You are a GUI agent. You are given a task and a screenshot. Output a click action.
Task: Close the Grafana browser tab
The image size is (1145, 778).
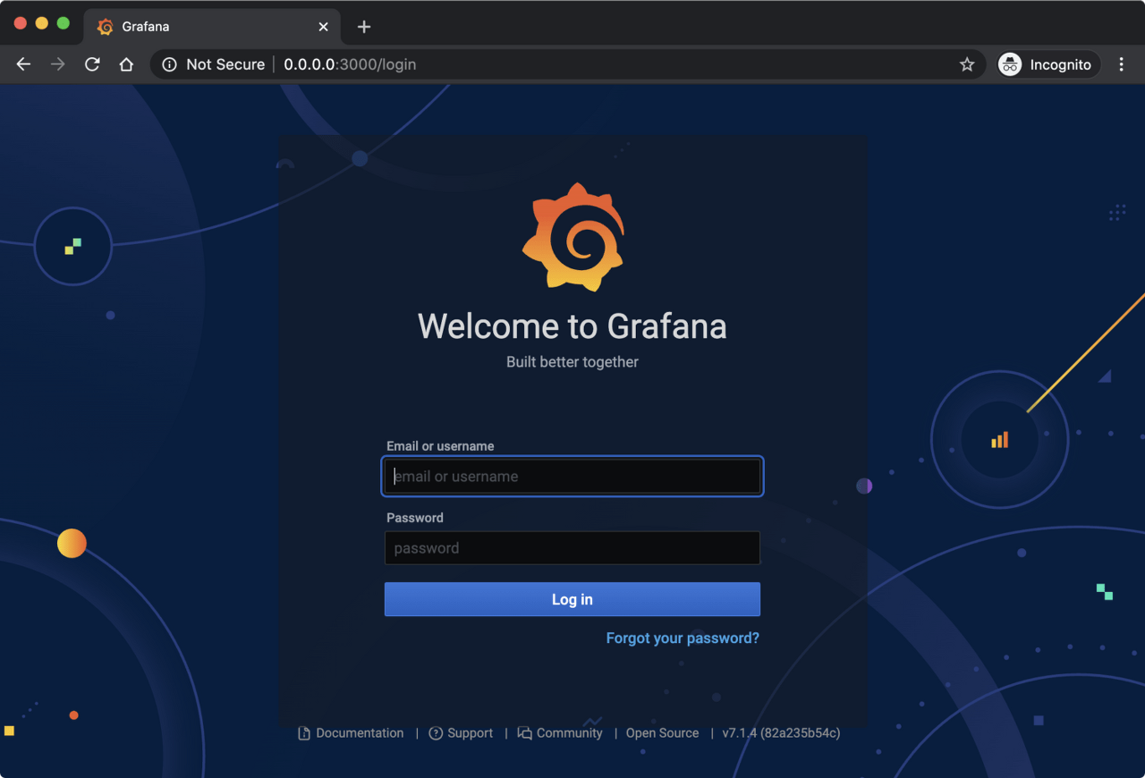pos(324,27)
